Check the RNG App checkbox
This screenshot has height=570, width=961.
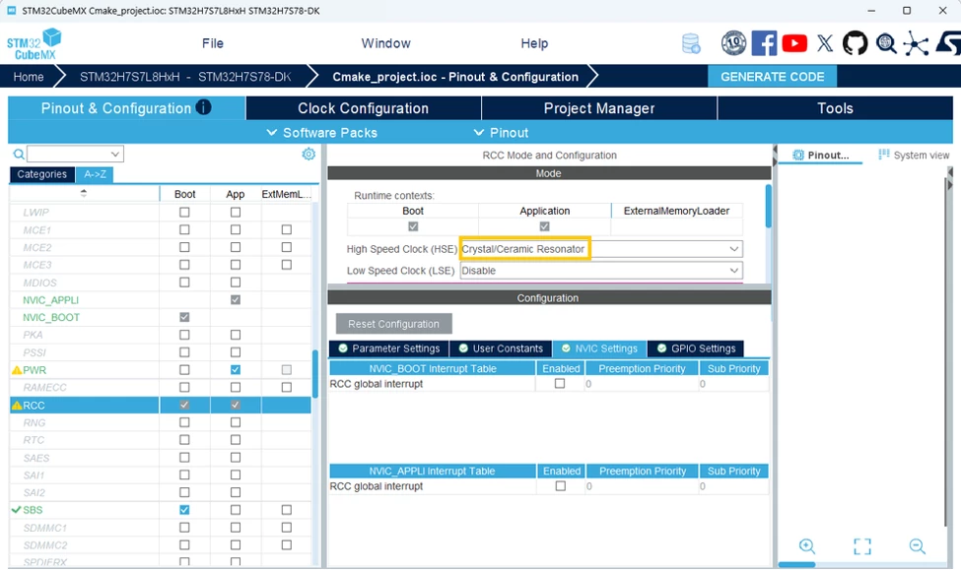pyautogui.click(x=236, y=422)
